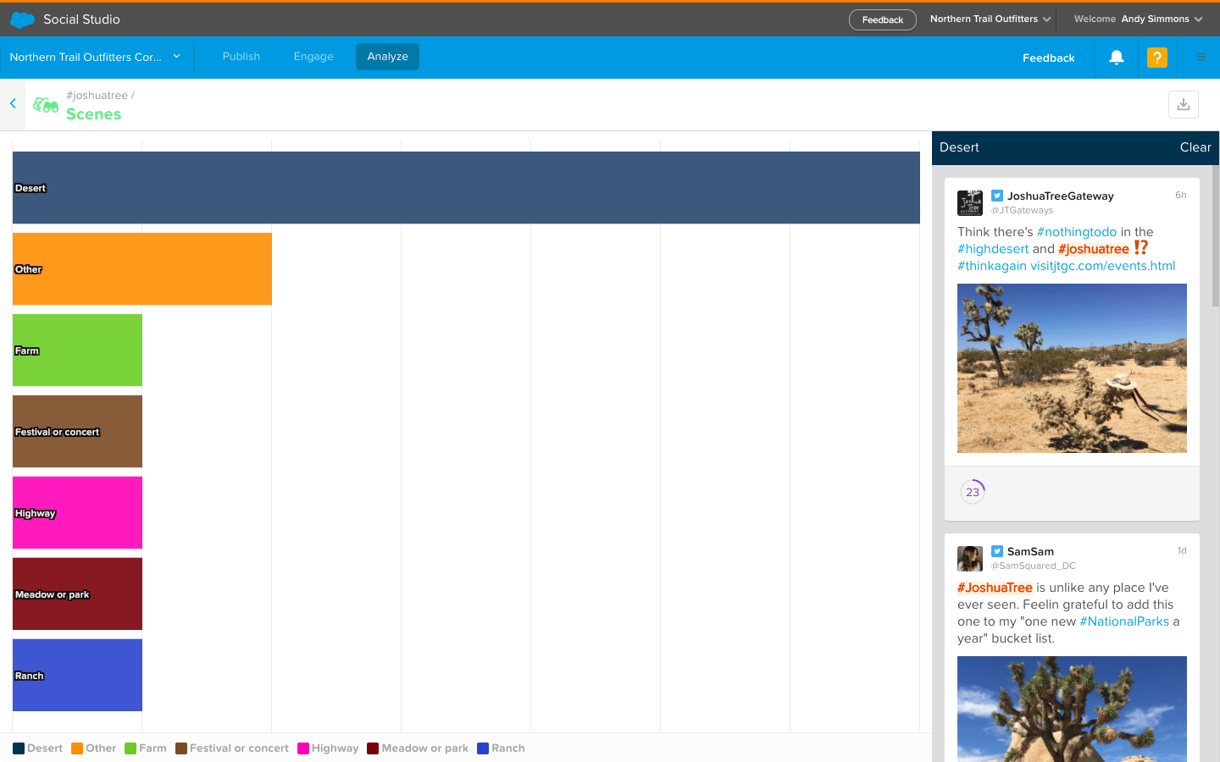This screenshot has width=1220, height=762.
Task: Click the orange #JoshuaTree in SamSam's post
Action: [995, 588]
